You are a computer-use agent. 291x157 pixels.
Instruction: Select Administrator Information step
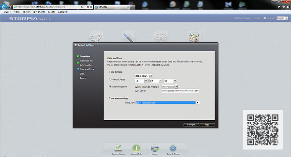tap(87, 63)
